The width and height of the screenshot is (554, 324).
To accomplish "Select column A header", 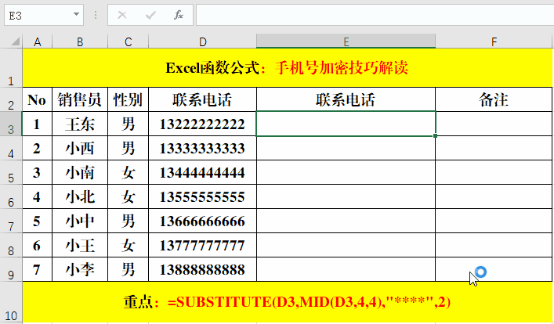I will pos(37,41).
